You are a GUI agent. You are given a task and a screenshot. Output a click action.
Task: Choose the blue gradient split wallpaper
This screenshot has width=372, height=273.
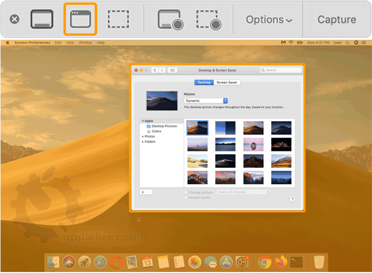click(x=225, y=128)
